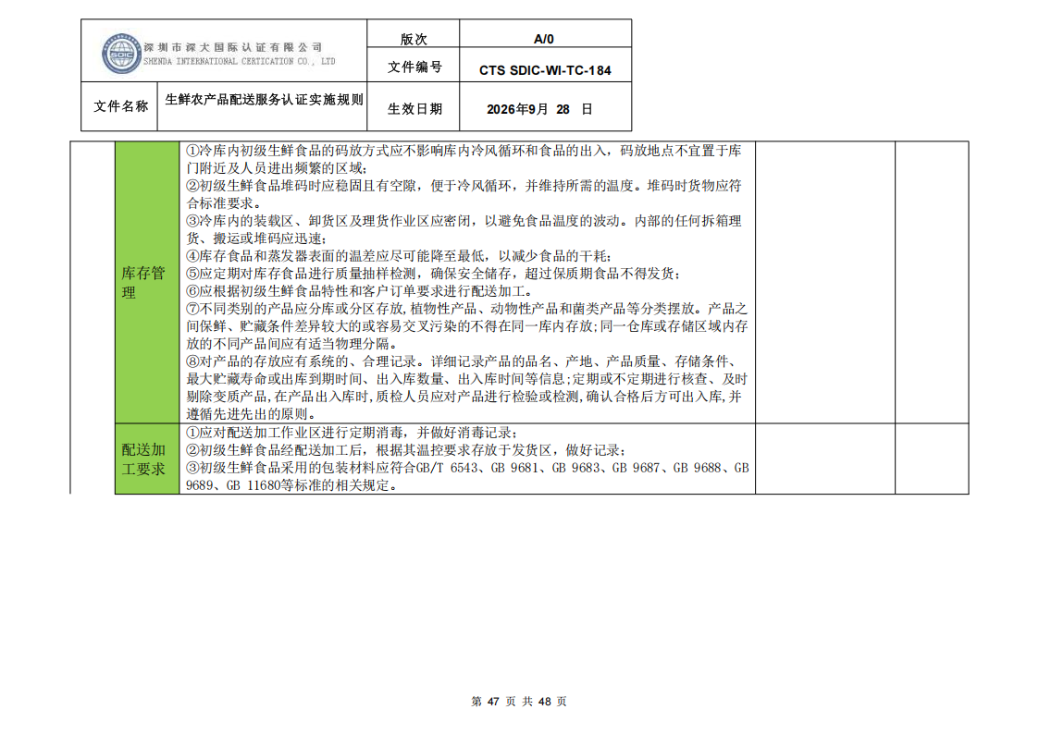Click item ⑥ 应根据初级生鲜食品特性
Screen dimensions: 1039x734
360,291
